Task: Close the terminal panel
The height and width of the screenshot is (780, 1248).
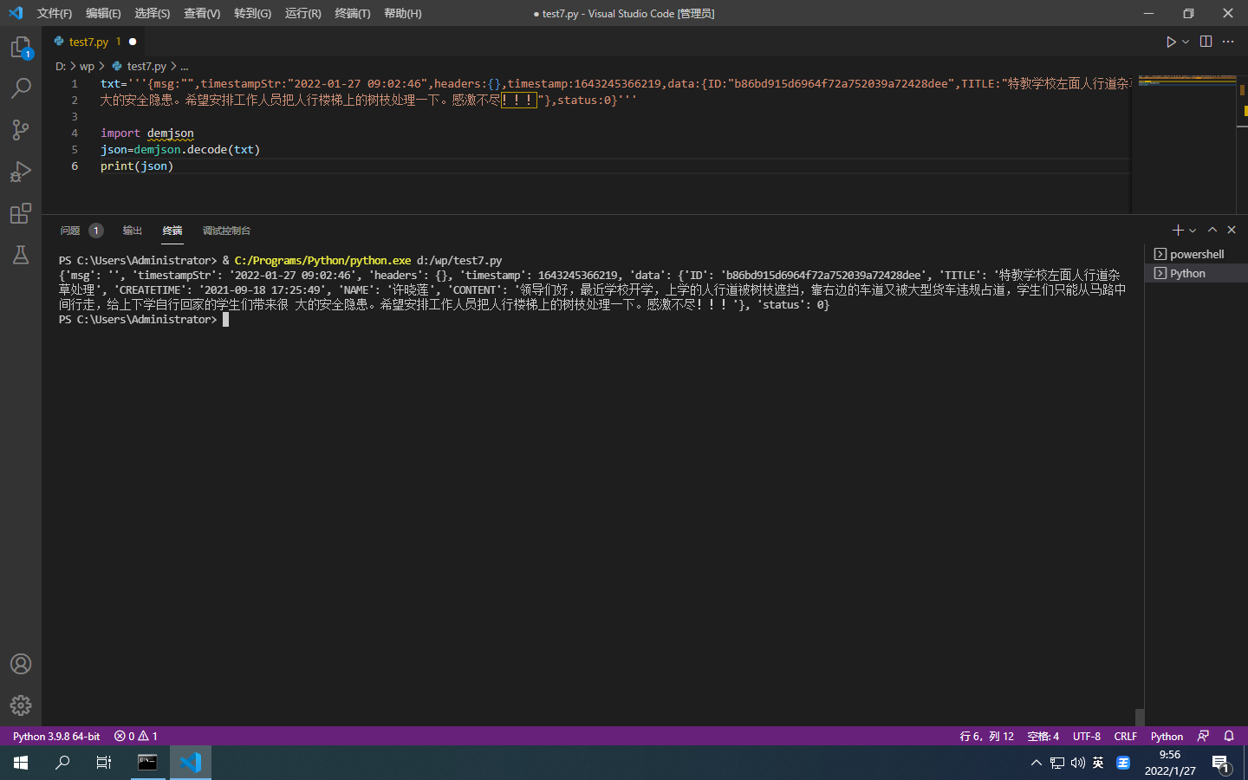Action: click(1232, 230)
